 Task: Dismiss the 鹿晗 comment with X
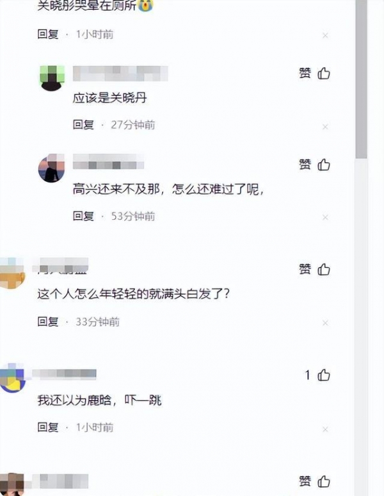pyautogui.click(x=325, y=429)
